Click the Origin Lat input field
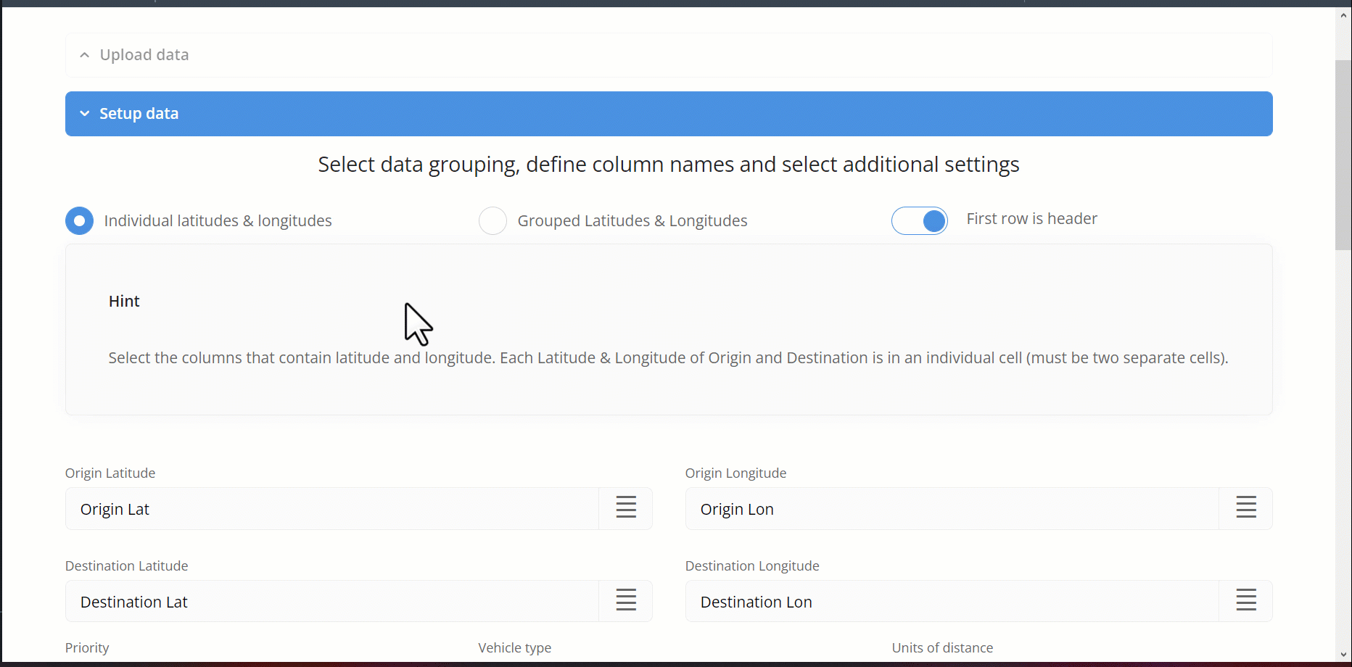The image size is (1352, 667). pyautogui.click(x=332, y=509)
